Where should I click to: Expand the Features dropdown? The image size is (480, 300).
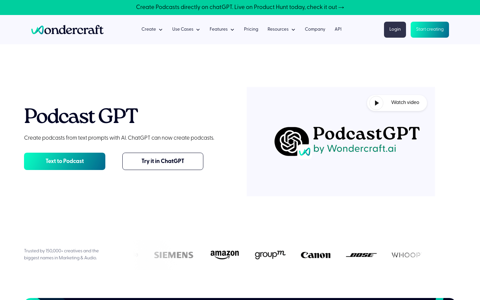click(x=222, y=29)
